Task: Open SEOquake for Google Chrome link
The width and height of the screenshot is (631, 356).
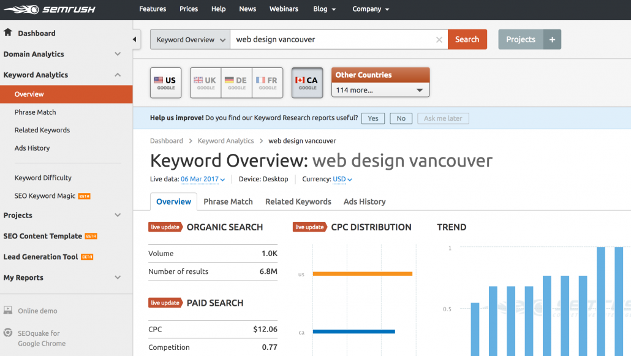Action: pos(42,338)
